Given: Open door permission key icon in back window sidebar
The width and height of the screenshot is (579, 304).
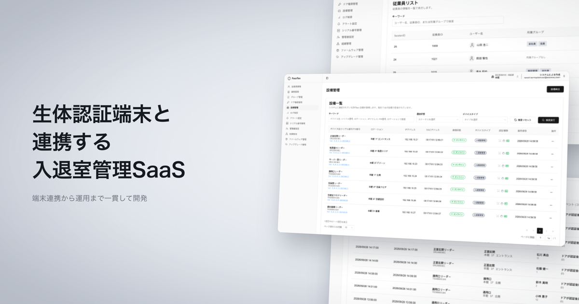Looking at the screenshot, I should point(339,4).
